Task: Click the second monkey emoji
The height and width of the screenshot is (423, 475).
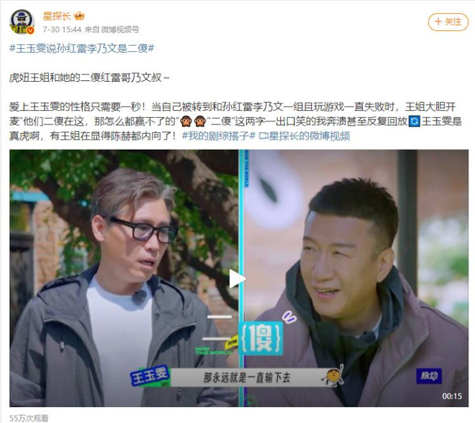Action: [200, 121]
